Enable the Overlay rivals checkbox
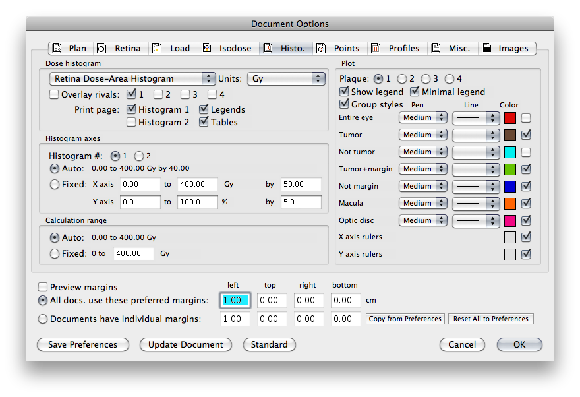 pos(54,94)
